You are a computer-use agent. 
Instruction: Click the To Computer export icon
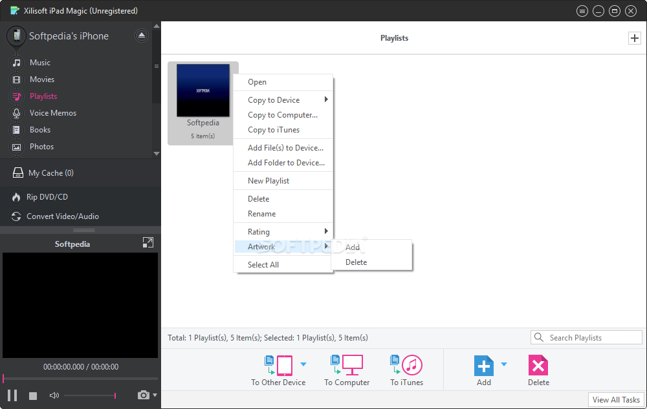347,365
